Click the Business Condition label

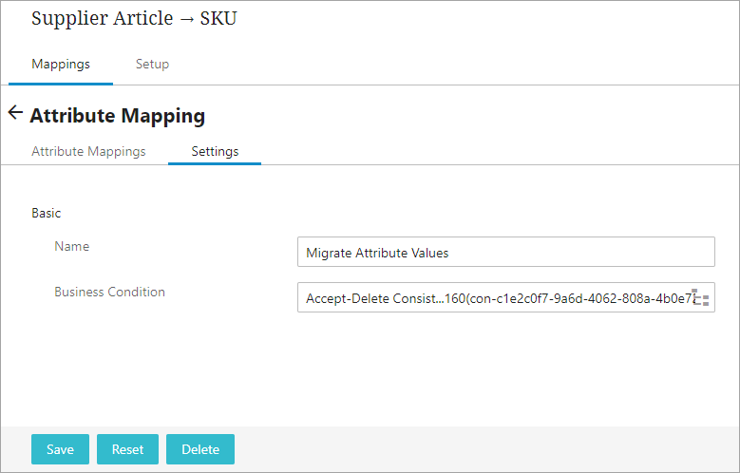pos(109,292)
